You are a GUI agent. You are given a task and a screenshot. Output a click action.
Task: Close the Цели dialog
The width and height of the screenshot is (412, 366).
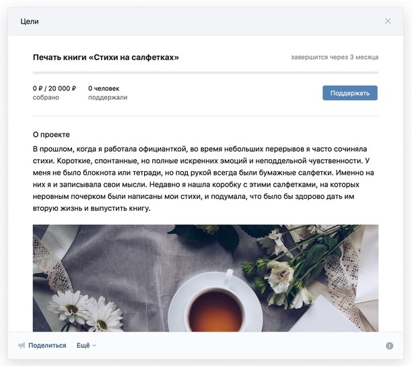click(388, 21)
